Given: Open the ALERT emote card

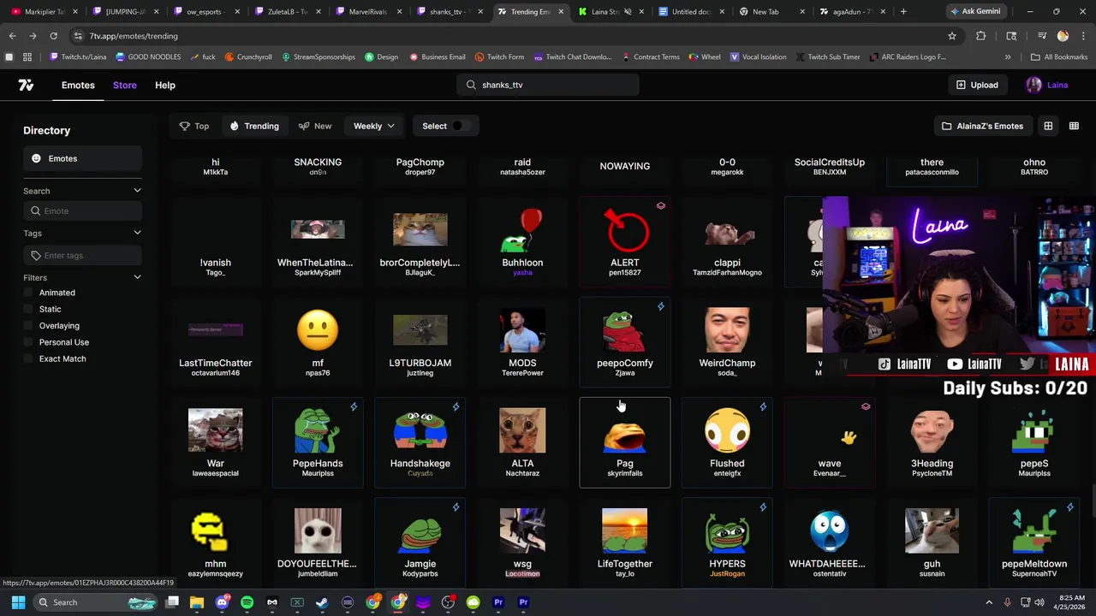Looking at the screenshot, I should [x=625, y=240].
